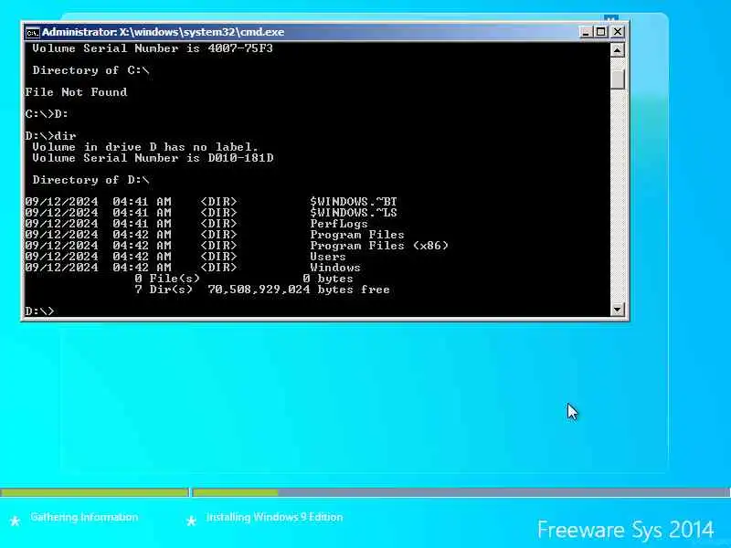Click the scrollbar up arrow in cmd window
The image size is (731, 548).
tap(618, 50)
